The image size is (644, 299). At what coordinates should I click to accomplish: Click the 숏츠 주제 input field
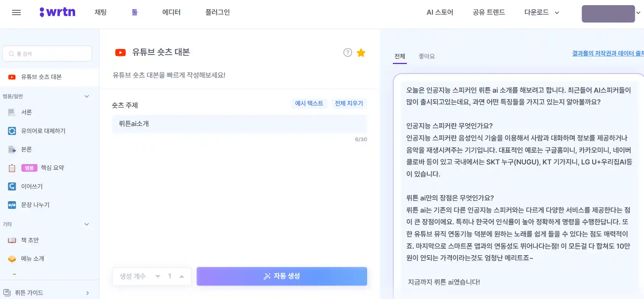(x=239, y=124)
